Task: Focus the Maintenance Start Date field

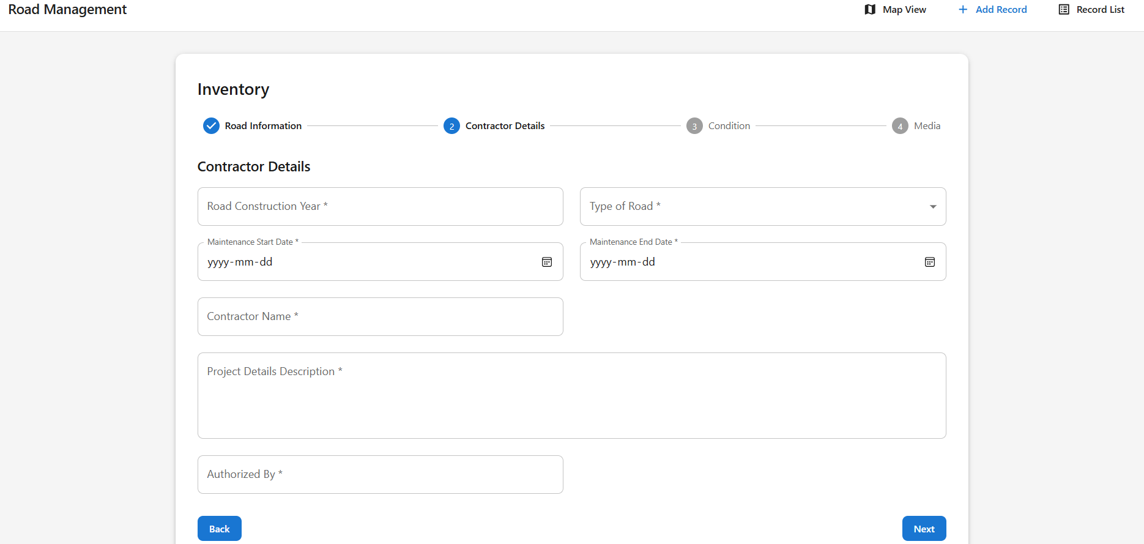Action: (381, 262)
